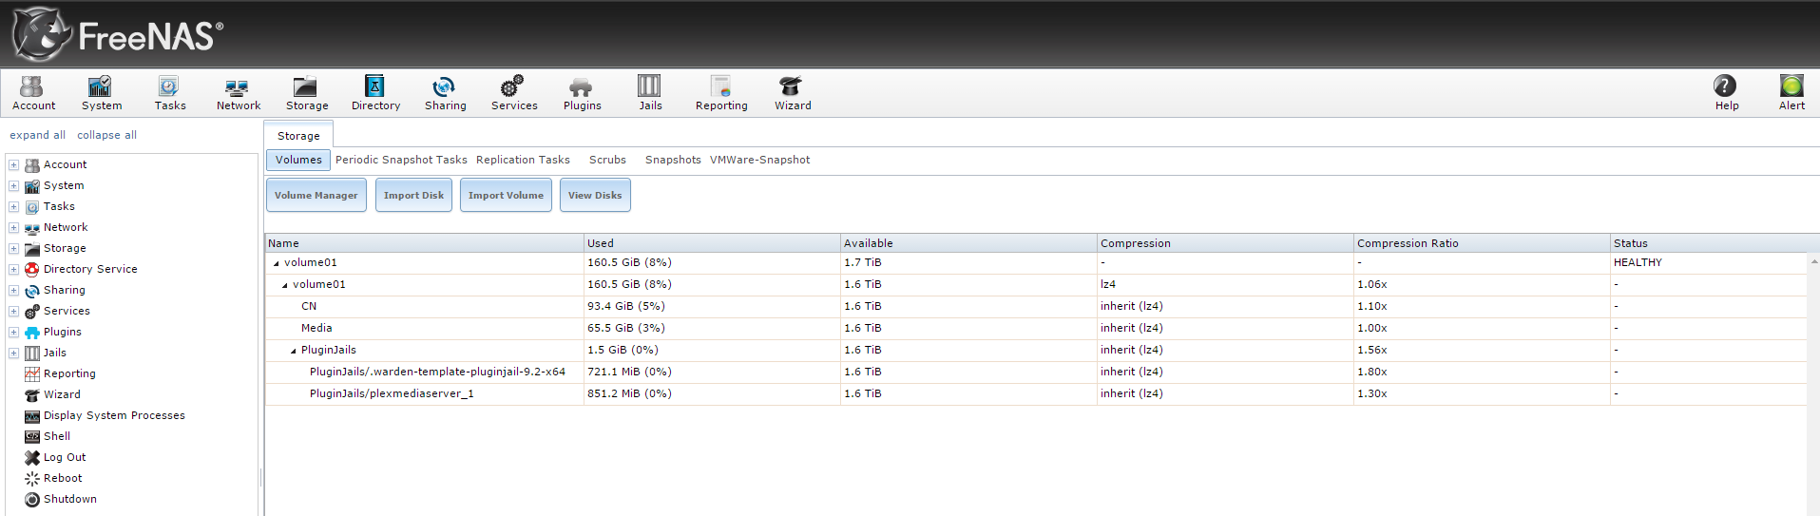Expand Directory Service node in sidebar
Screen dimensions: 1820x516
tap(13, 269)
